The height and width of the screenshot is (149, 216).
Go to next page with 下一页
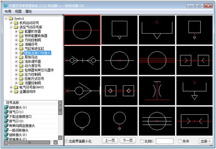[x=128, y=141]
